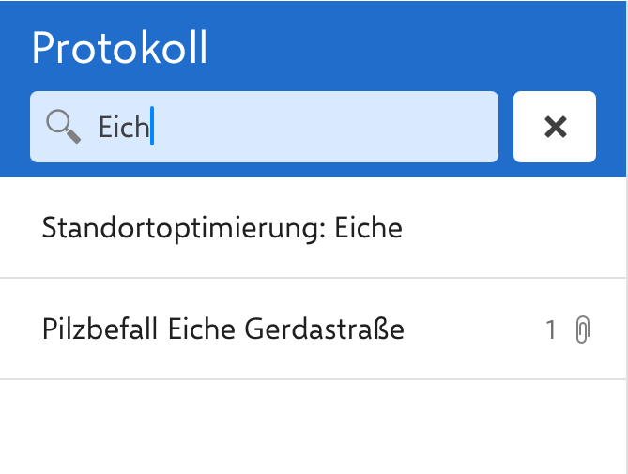Place the cursor after "Eich" in search box

click(x=150, y=127)
